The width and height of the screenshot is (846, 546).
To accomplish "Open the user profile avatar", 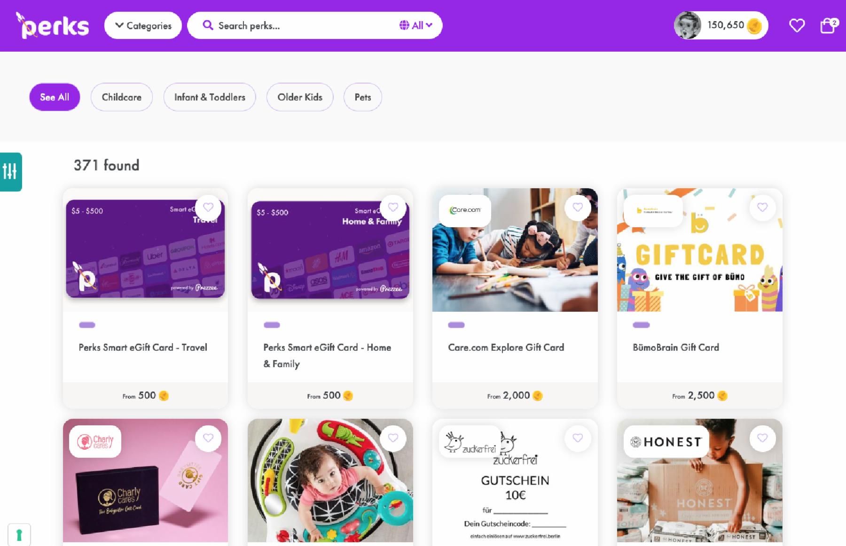I will point(688,25).
